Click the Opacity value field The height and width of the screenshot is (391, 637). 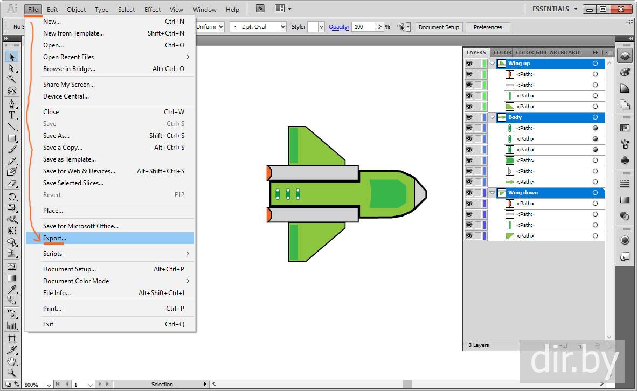(x=364, y=27)
